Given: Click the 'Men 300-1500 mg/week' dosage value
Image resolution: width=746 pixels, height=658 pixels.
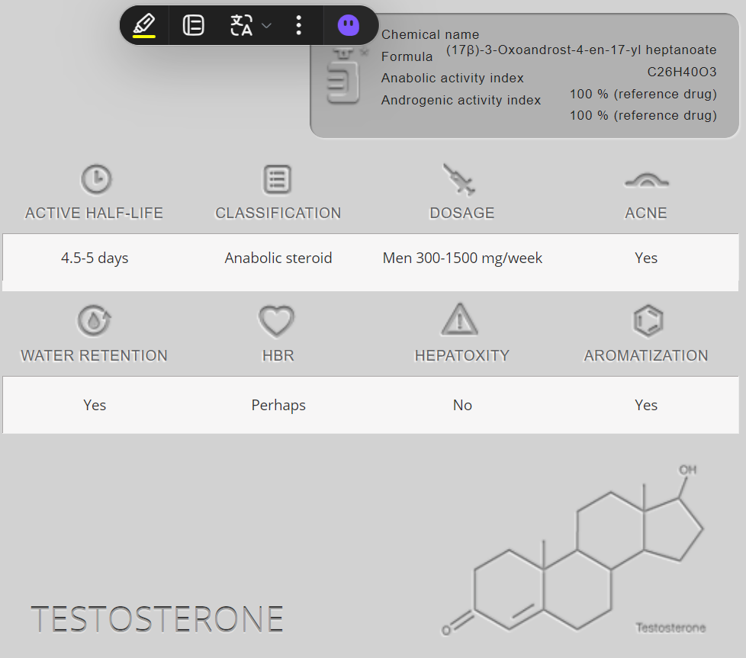Looking at the screenshot, I should [x=462, y=258].
